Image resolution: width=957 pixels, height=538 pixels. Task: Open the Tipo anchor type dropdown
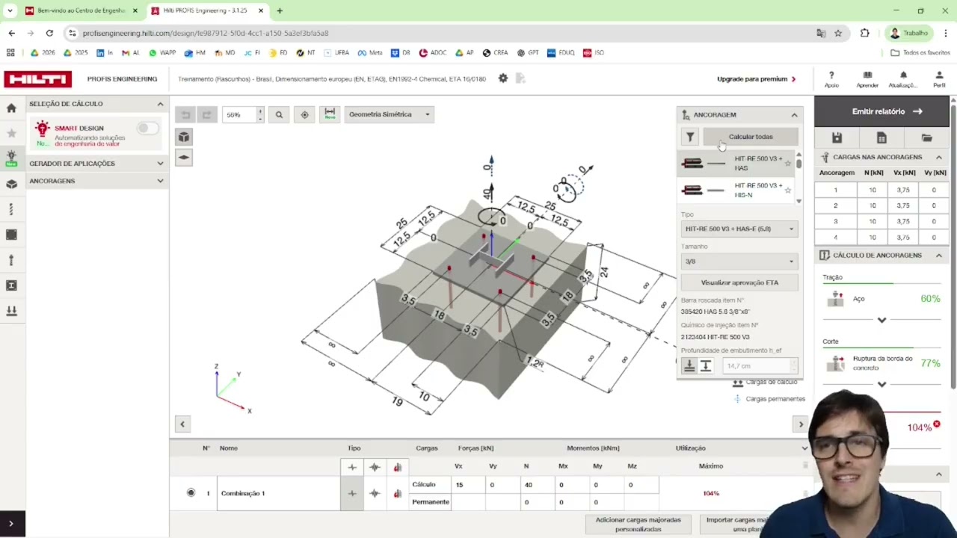tap(739, 229)
